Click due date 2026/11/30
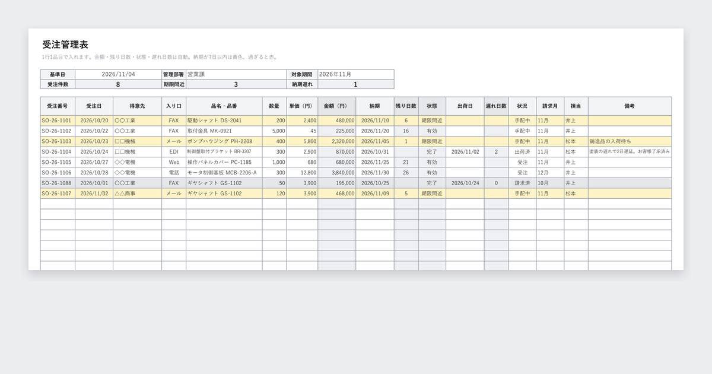 click(375, 173)
